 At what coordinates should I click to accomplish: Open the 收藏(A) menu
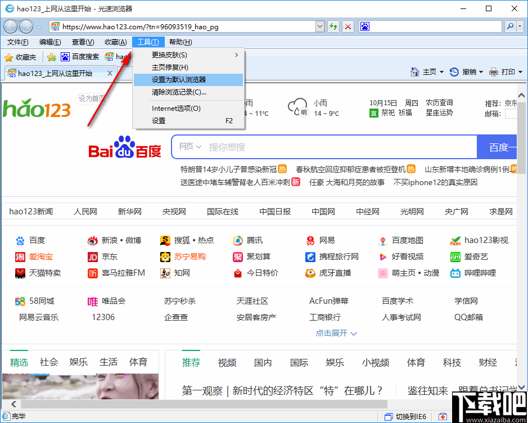[115, 42]
